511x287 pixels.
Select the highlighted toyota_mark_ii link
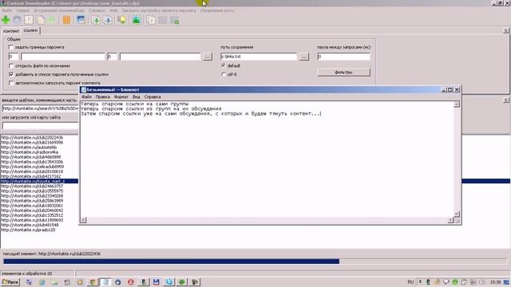[x=39, y=181]
